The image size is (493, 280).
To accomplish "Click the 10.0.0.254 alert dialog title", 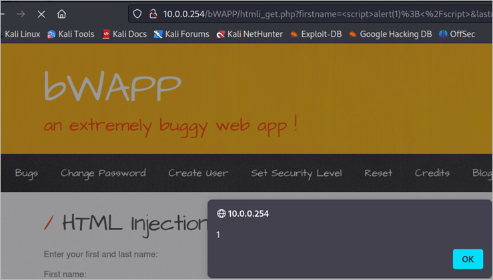I will pos(248,214).
